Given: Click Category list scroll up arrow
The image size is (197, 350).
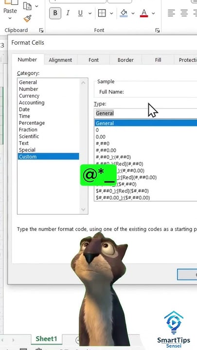Looking at the screenshot, I should click(x=83, y=83).
